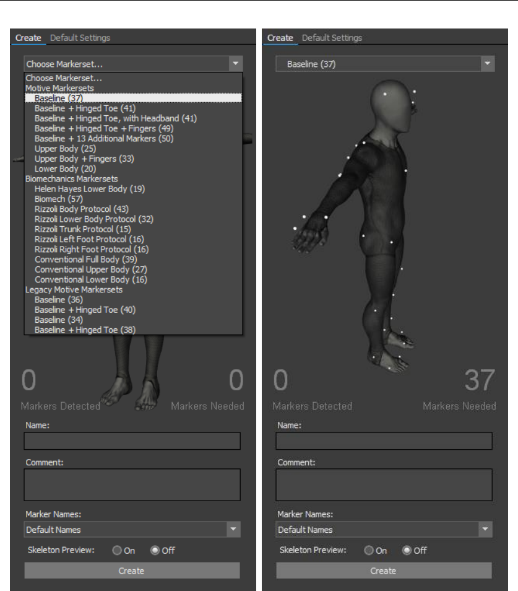
Task: Pick Baseline + Hinged Toe + Fingers (49)
Action: point(104,128)
